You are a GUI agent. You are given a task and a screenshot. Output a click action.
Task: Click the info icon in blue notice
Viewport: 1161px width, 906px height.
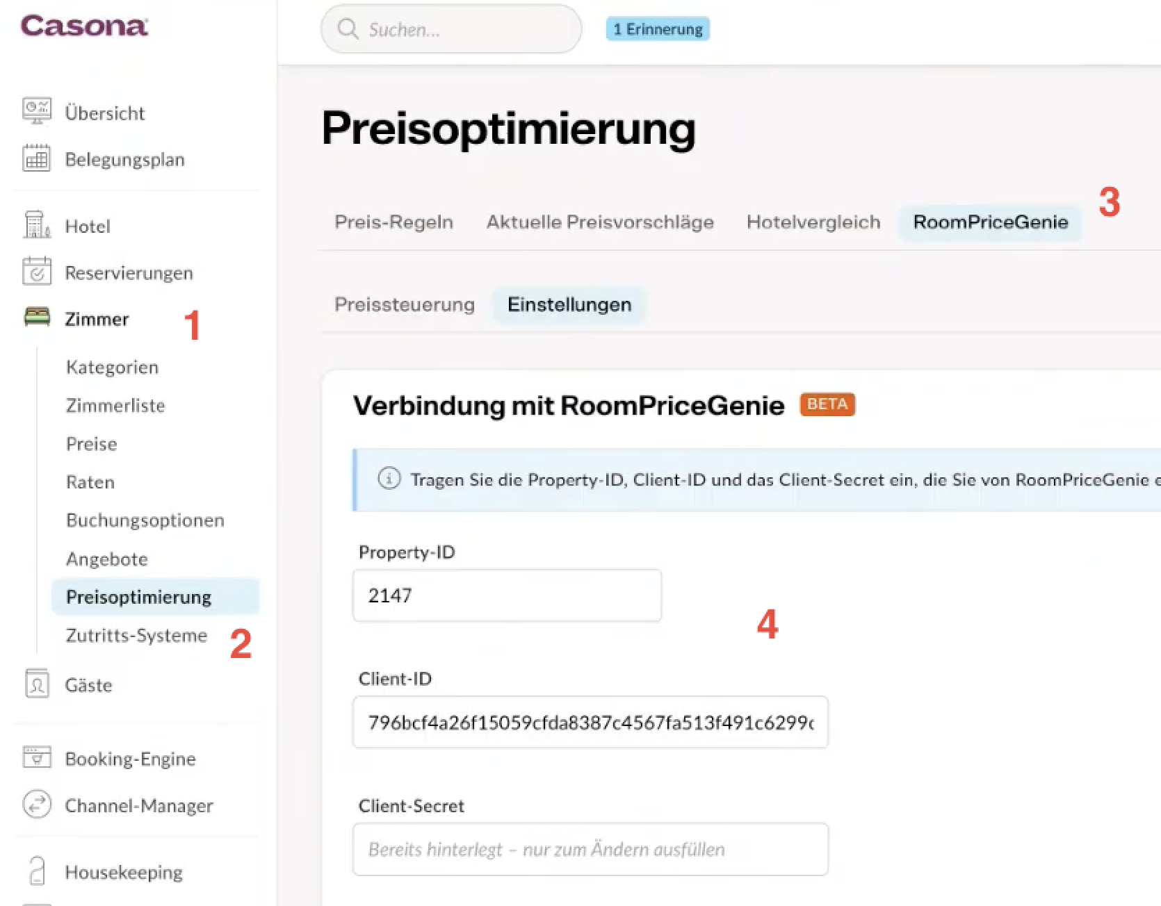(389, 479)
